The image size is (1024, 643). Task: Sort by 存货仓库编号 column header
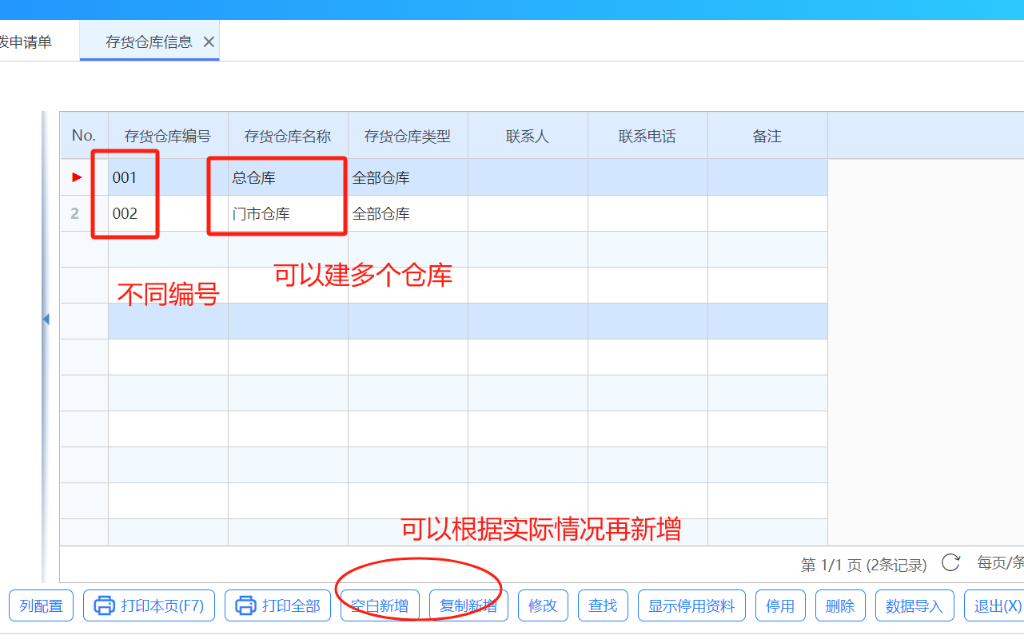pos(168,137)
